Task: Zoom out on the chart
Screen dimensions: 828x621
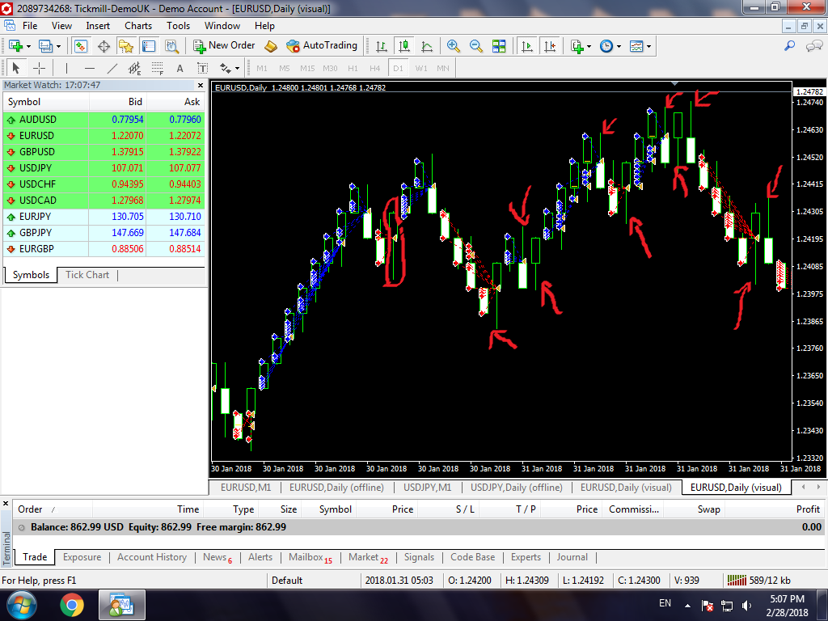Action: pyautogui.click(x=476, y=46)
